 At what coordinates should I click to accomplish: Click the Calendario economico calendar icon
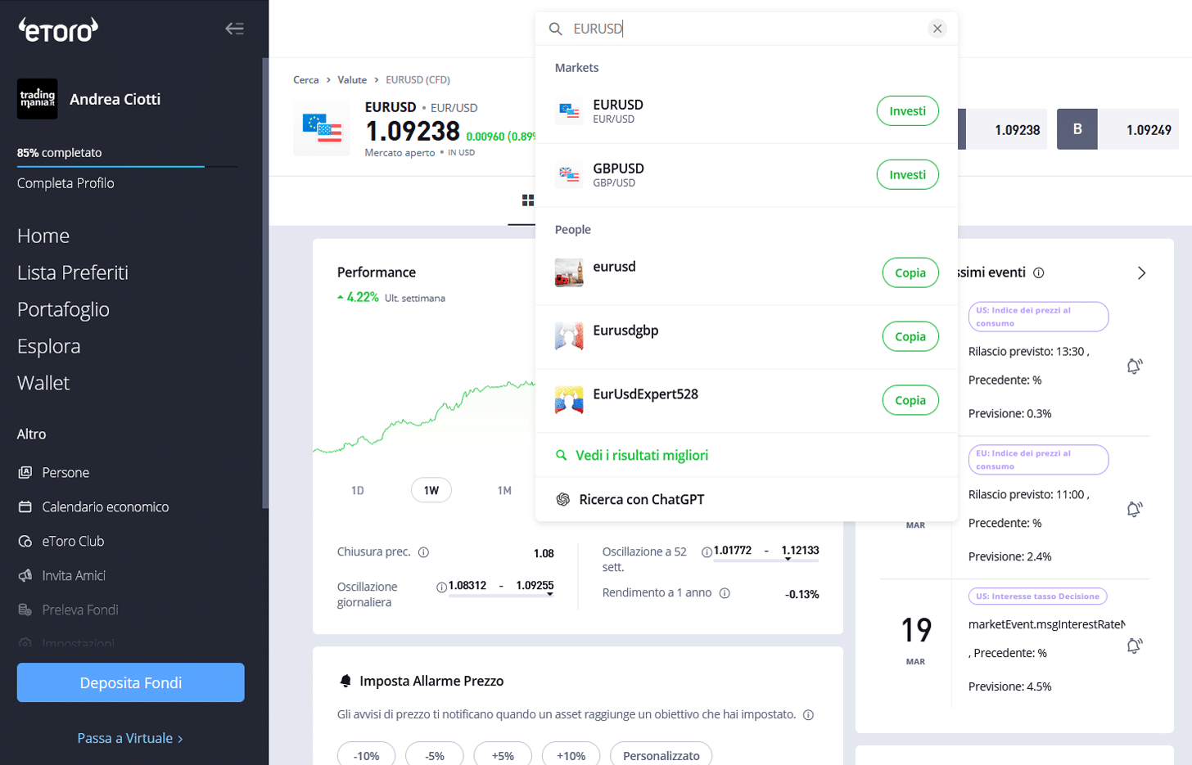[25, 506]
